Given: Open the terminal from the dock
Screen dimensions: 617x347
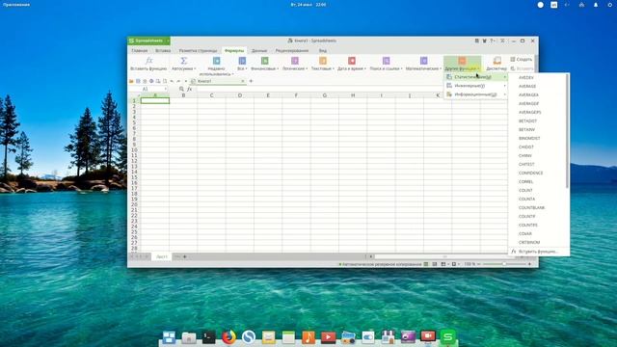Looking at the screenshot, I should point(208,336).
